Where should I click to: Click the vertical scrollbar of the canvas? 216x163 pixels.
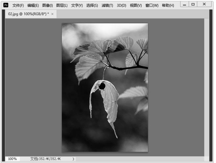(207, 87)
